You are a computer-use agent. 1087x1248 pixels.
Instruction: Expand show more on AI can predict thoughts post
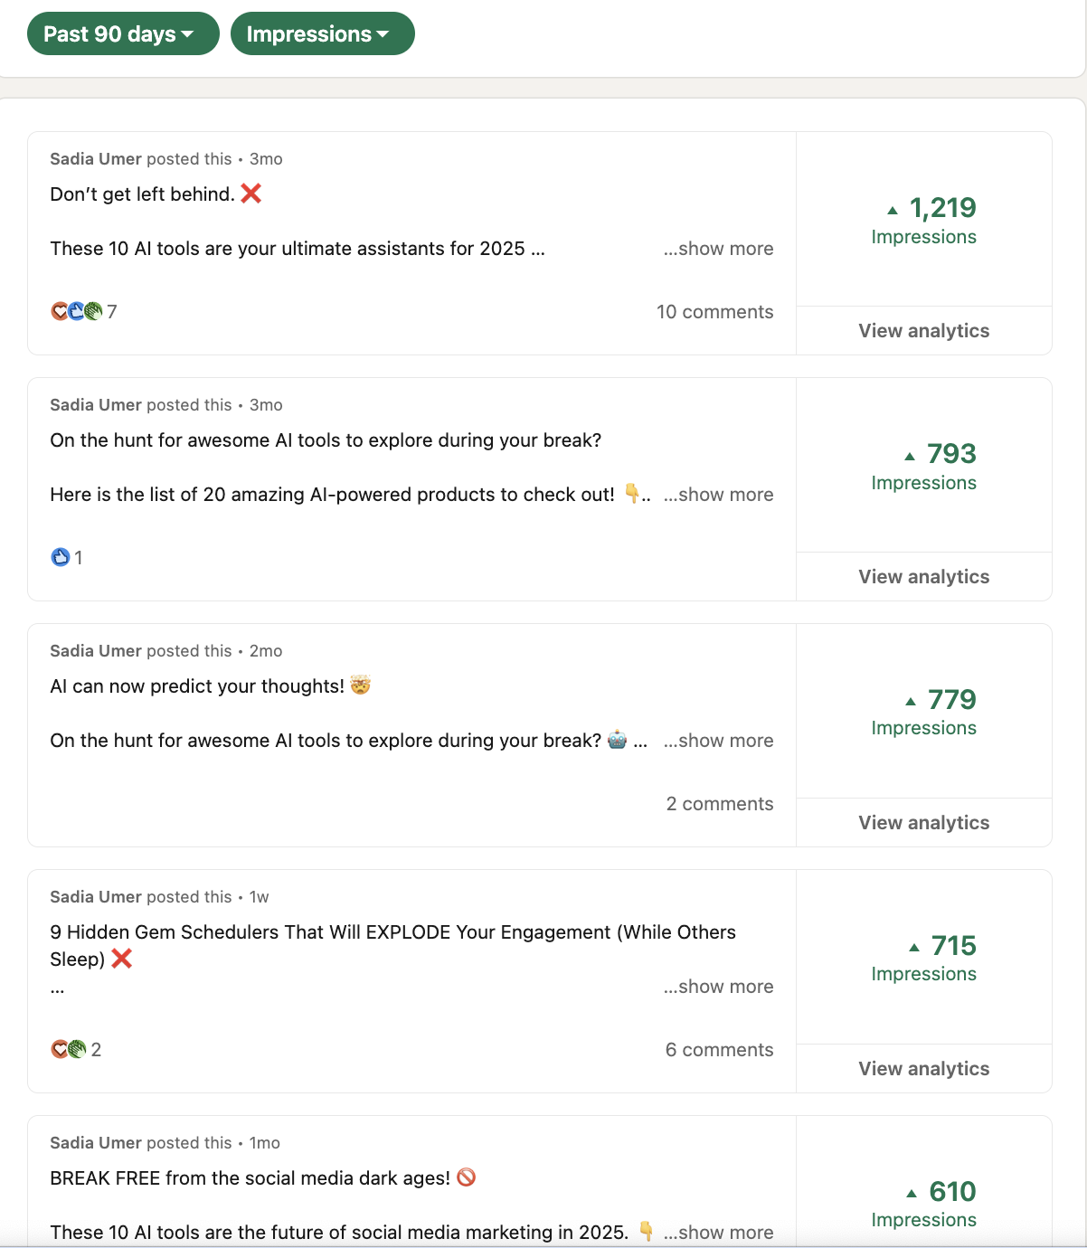point(718,741)
